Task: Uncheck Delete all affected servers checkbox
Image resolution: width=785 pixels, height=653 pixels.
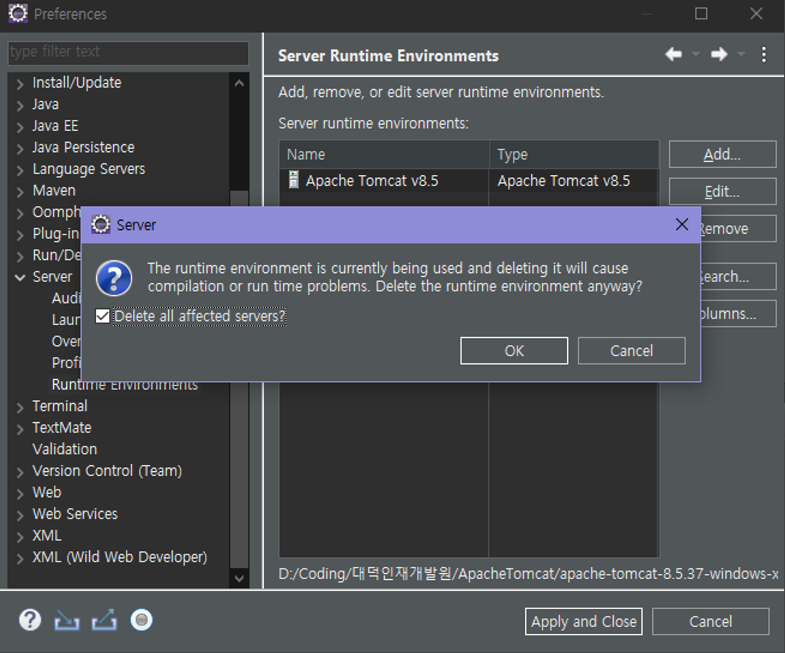Action: [102, 316]
